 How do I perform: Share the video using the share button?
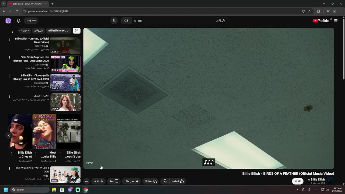(x=151, y=181)
